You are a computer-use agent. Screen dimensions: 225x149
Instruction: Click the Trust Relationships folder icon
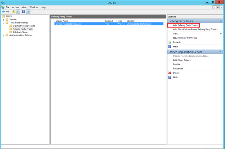coord(7,23)
